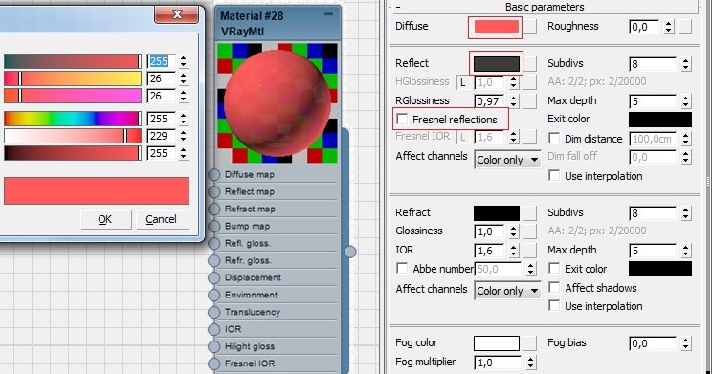Click Fog multiplier spinner arrows

[531, 363]
